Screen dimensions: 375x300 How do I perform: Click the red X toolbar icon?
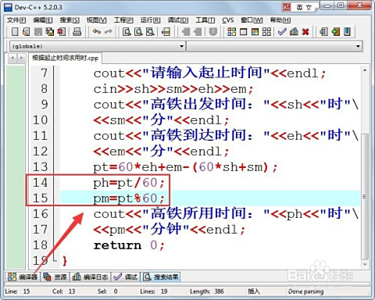pos(305,32)
